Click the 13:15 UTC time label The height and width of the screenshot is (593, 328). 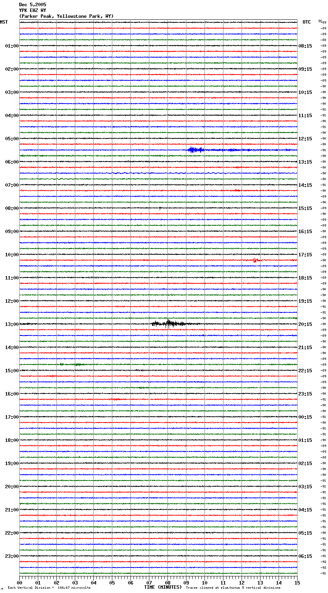coord(305,162)
